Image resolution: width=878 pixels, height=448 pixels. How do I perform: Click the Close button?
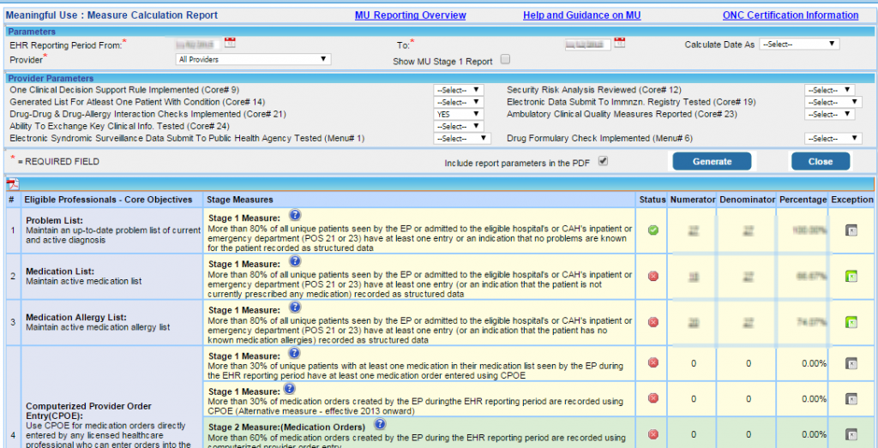820,161
